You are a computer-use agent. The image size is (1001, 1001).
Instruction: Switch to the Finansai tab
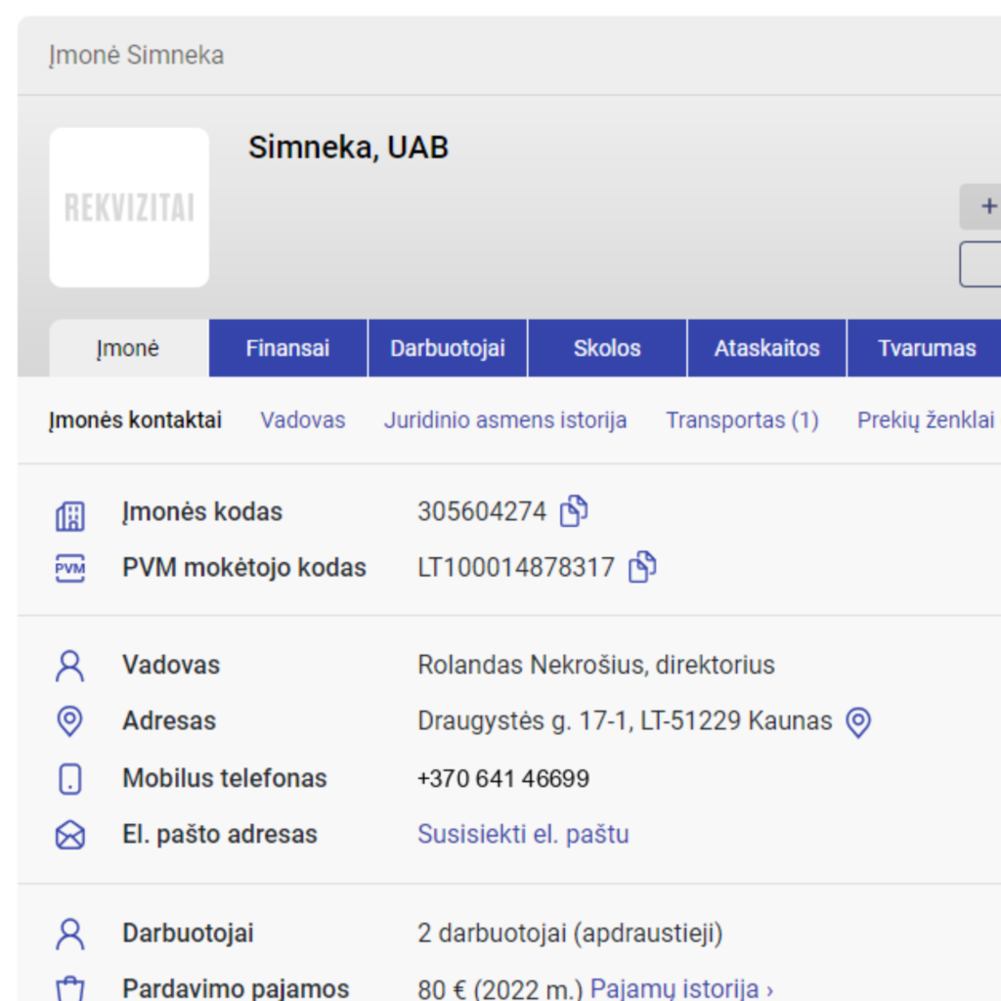(x=288, y=348)
